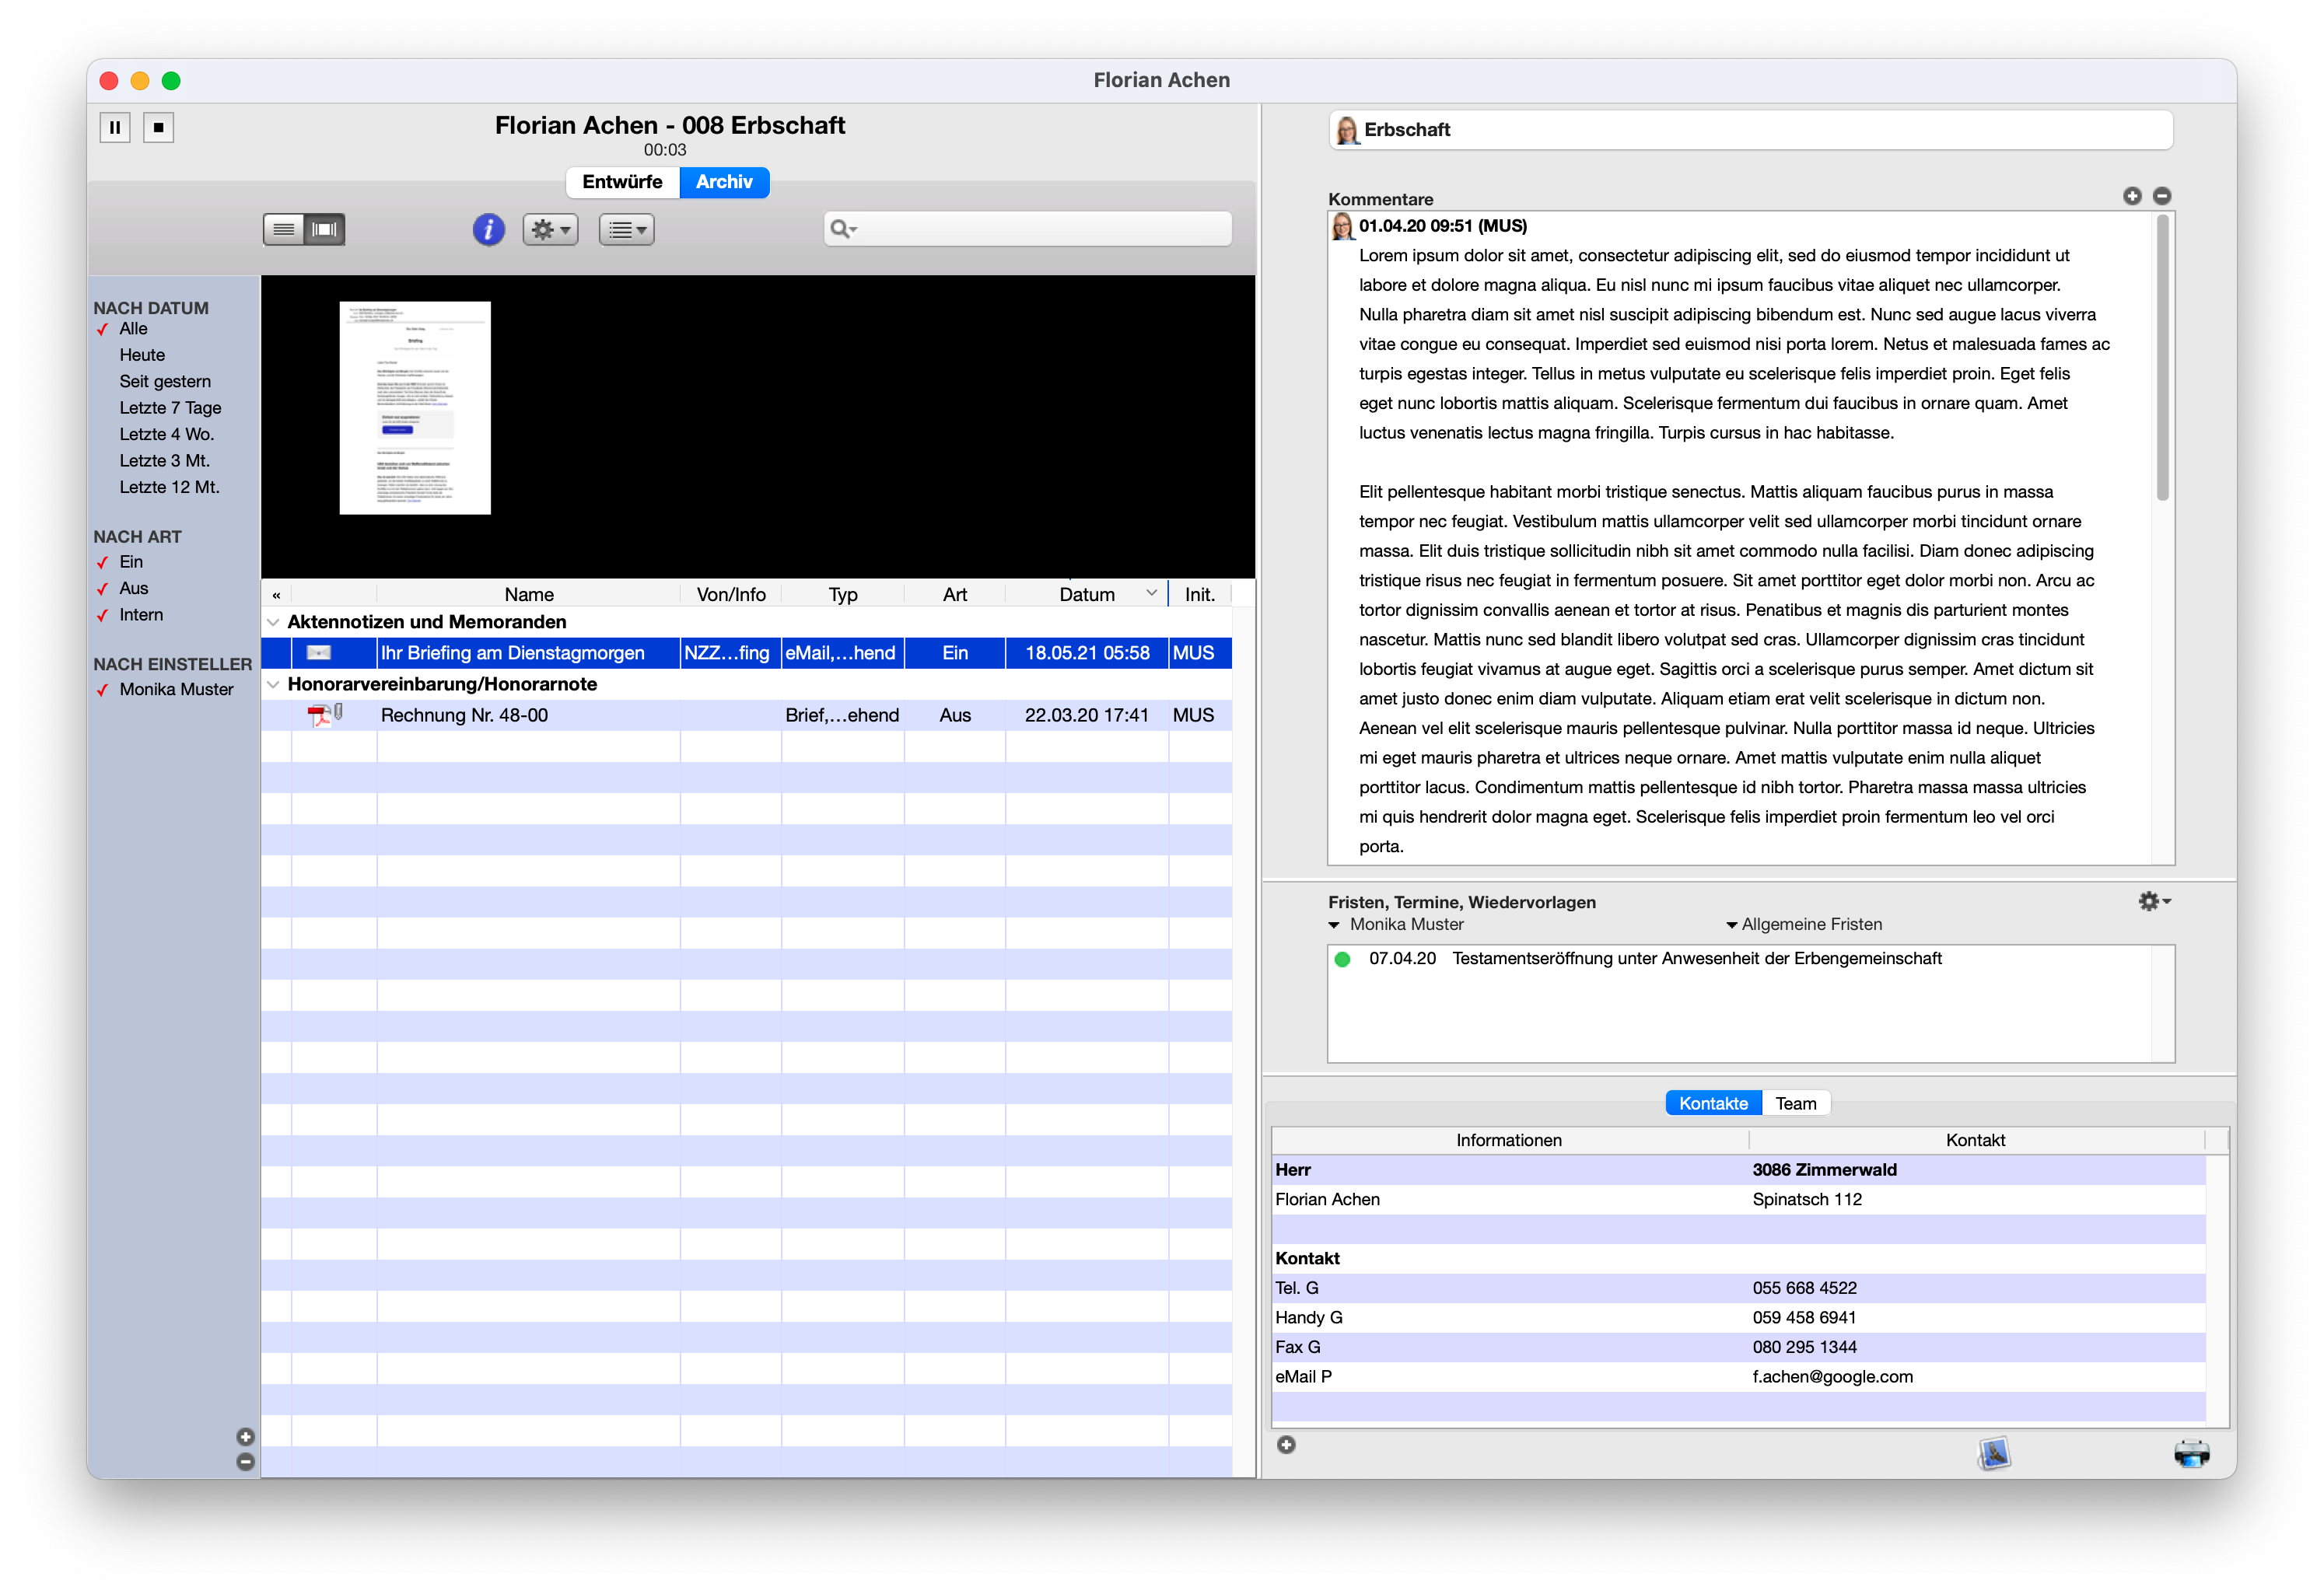Toggle the Monika Muster author filter
This screenshot has width=2324, height=1594.
(176, 690)
